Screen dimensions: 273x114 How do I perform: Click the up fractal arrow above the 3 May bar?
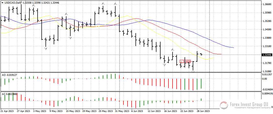coord(33,5)
